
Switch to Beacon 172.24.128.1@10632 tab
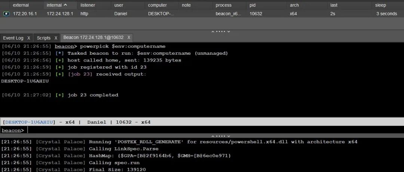coord(93,37)
